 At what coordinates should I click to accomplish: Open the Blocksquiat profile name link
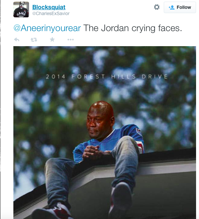pyautogui.click(x=49, y=7)
